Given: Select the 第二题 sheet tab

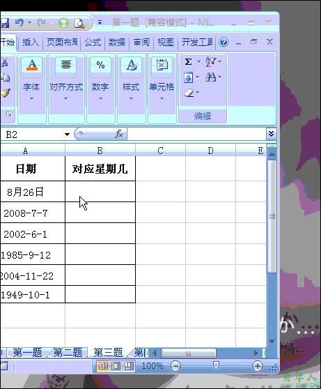Looking at the screenshot, I should (68, 352).
